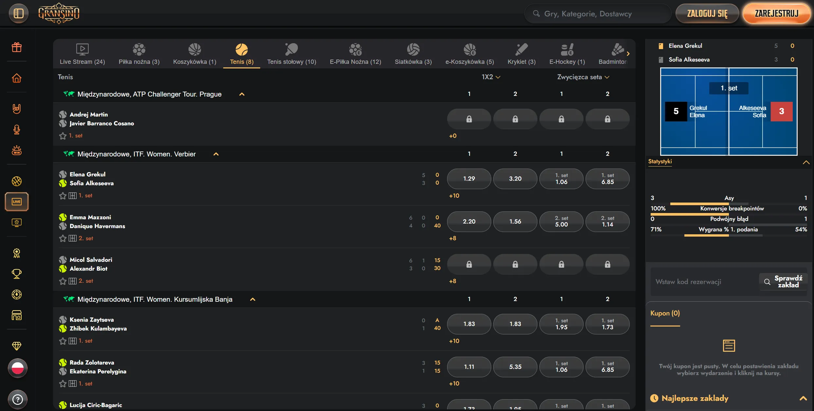Open the shop store icon in sidebar
814x411 pixels.
[17, 315]
